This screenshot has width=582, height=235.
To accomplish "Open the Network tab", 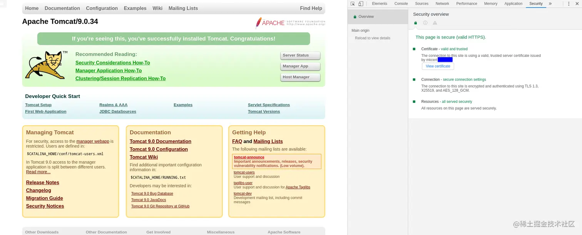I will click(442, 4).
